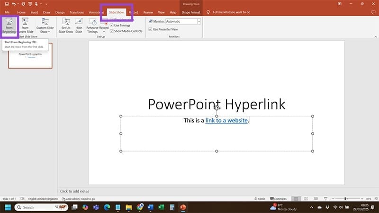The image size is (379, 213).
Task: Adjust the zoom slider in status bar
Action: tap(345, 199)
